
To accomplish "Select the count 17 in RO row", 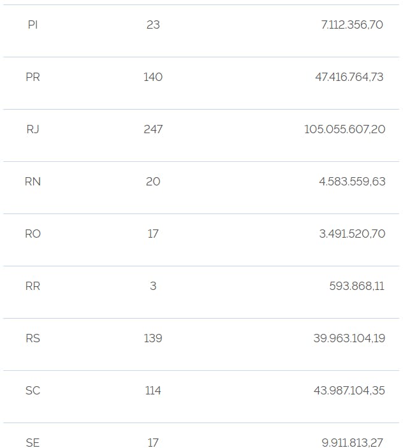I will [x=153, y=234].
